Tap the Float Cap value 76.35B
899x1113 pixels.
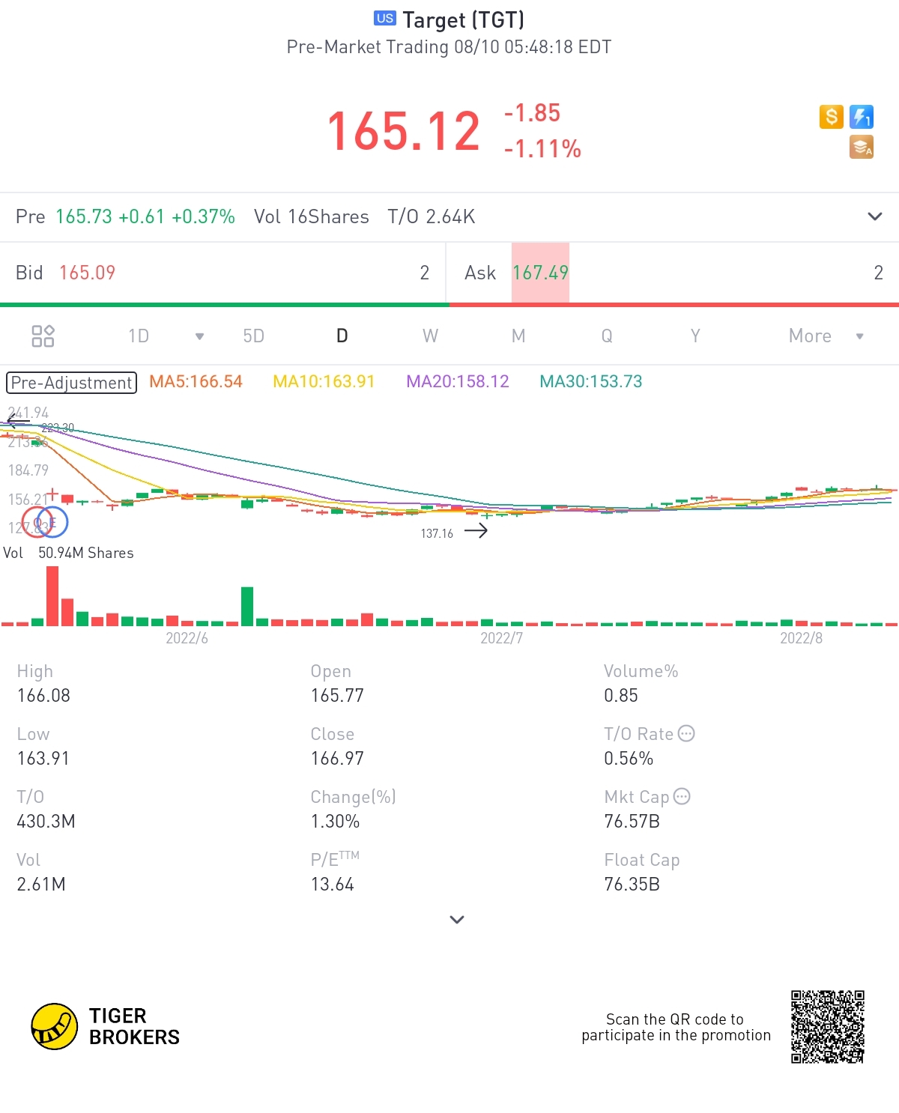pos(632,885)
